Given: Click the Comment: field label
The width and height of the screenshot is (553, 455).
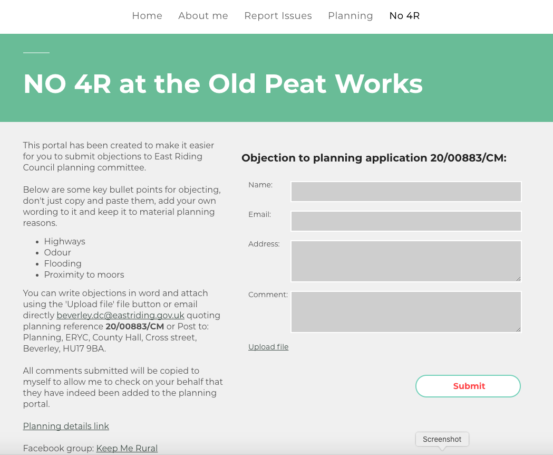Looking at the screenshot, I should click(268, 295).
